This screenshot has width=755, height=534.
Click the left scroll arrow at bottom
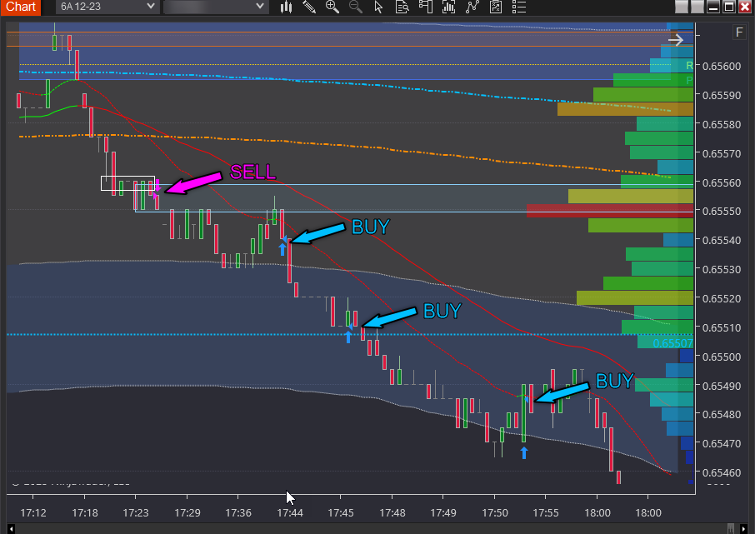click(11, 529)
